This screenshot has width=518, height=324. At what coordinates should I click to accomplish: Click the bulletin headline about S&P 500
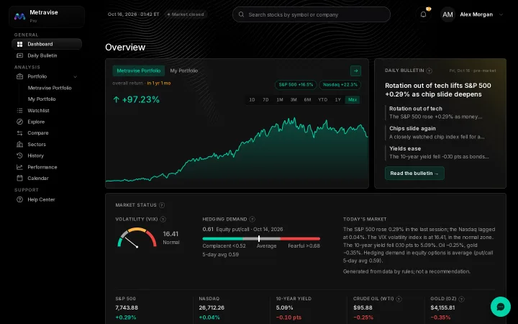point(437,90)
